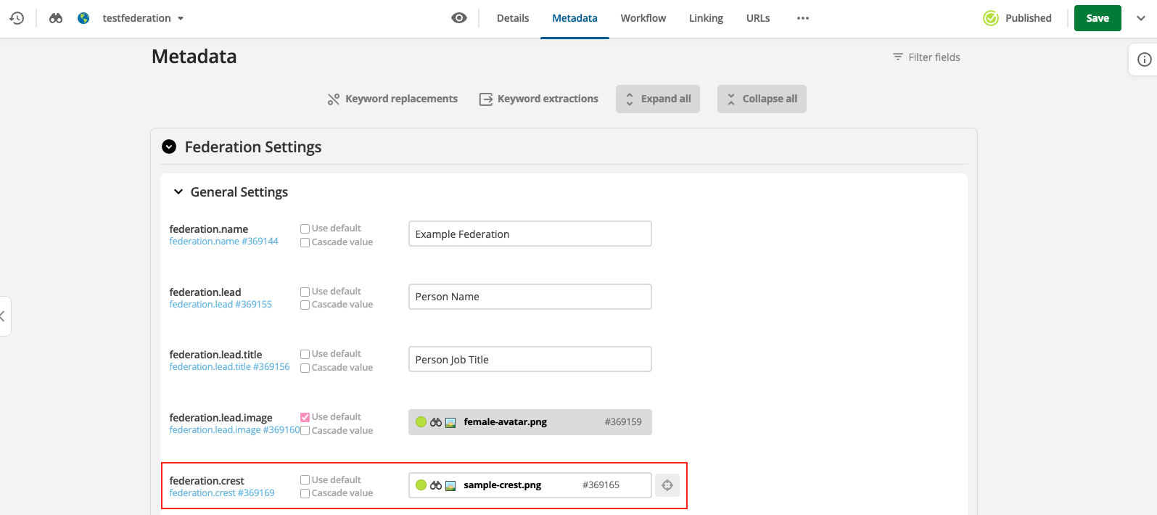Click the Keyword replacements icon
The image size is (1157, 515).
pyautogui.click(x=334, y=99)
